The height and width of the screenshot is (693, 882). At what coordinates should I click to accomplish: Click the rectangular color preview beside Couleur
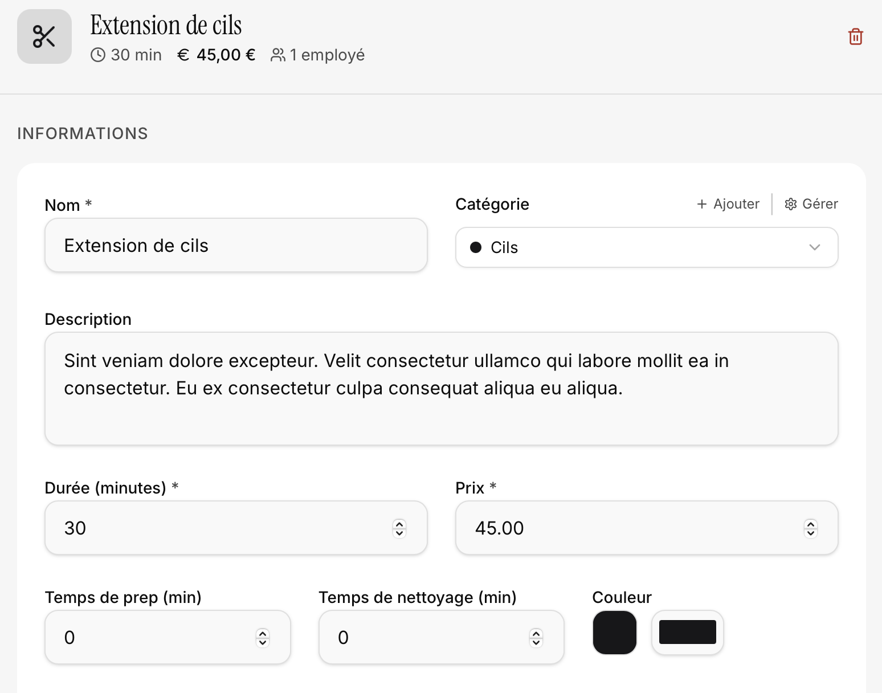[x=687, y=632]
